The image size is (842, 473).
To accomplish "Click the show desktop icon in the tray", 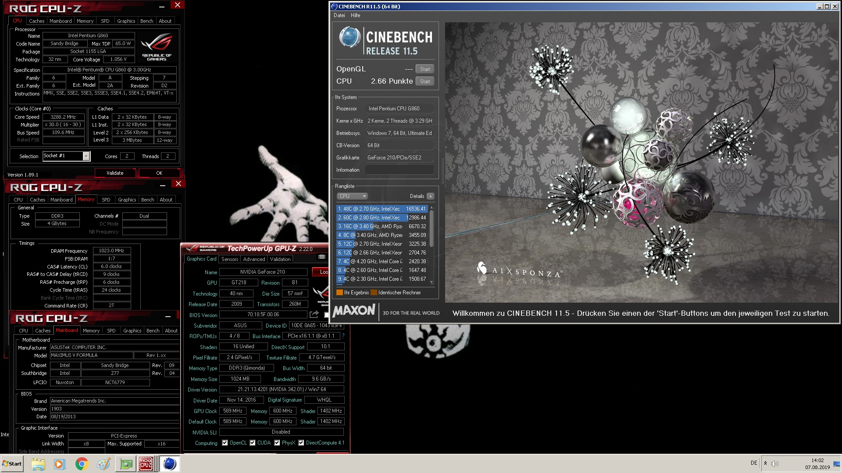I will point(837,464).
